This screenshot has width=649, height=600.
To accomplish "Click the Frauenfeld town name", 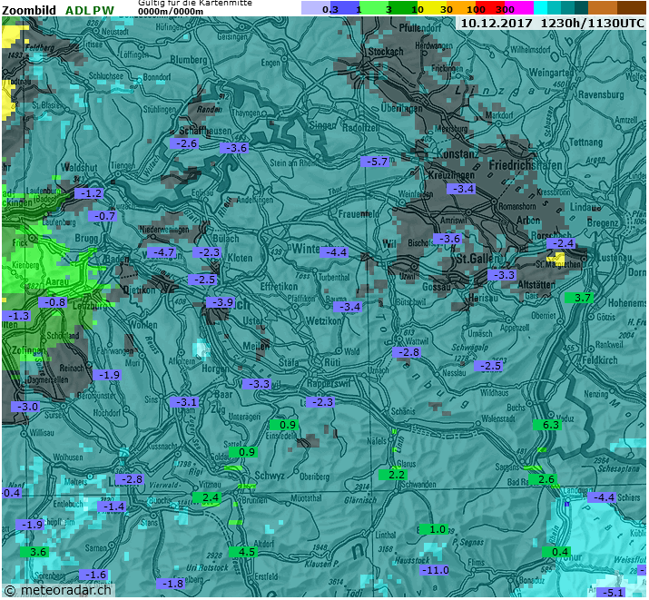I will [359, 214].
